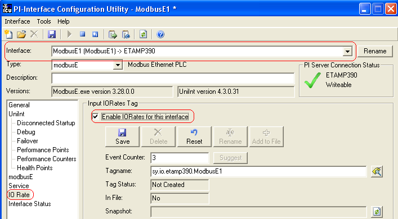
Task: Select modbusE in the navigation tree
Action: 21,177
